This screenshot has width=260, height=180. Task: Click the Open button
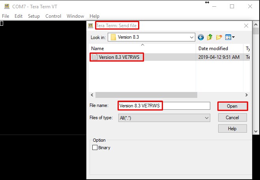click(x=232, y=106)
